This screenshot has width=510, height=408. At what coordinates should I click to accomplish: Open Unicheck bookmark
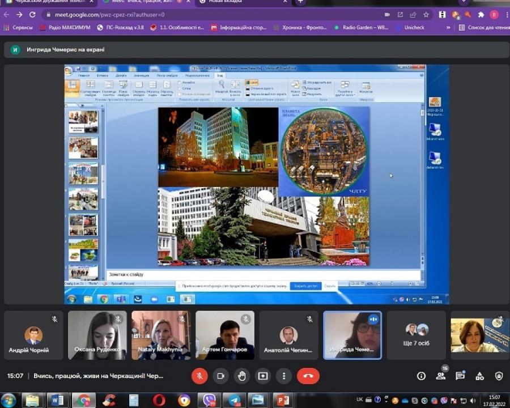click(410, 28)
